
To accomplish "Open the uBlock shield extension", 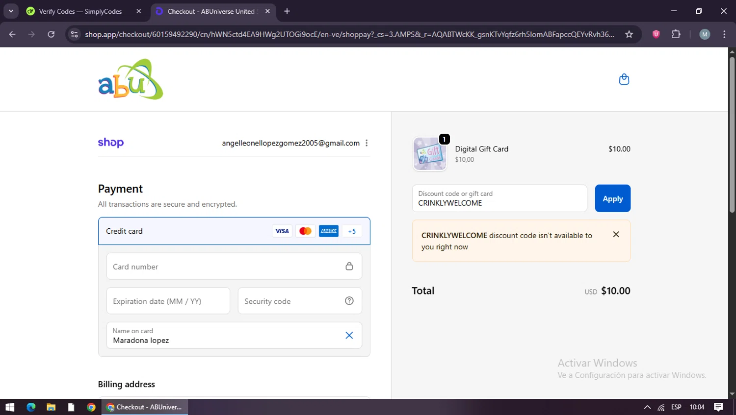I will point(656,34).
